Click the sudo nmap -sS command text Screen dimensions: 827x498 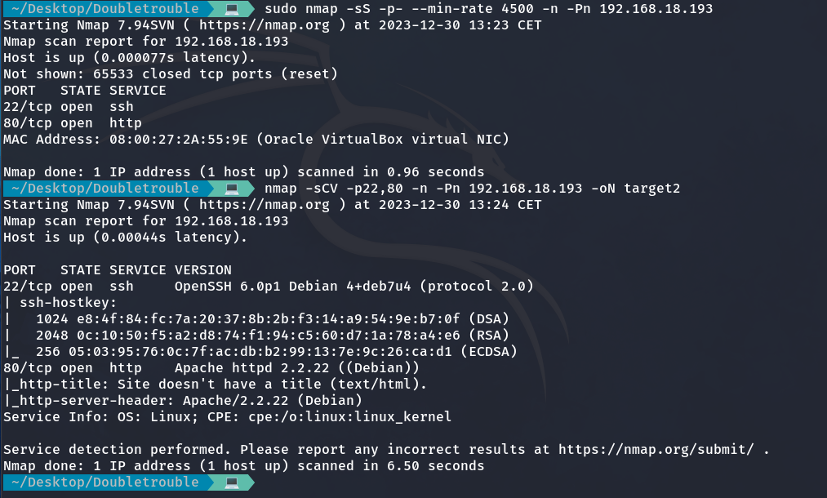(489, 9)
